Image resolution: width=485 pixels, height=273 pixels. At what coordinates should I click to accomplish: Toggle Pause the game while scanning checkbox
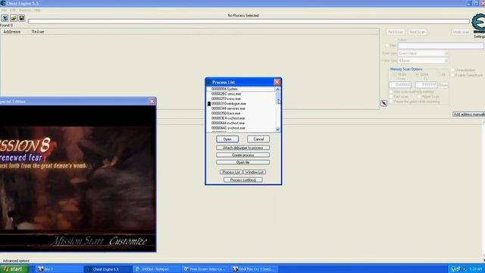point(391,101)
